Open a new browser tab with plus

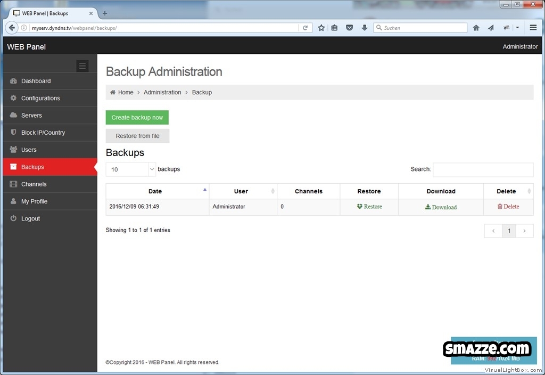105,13
